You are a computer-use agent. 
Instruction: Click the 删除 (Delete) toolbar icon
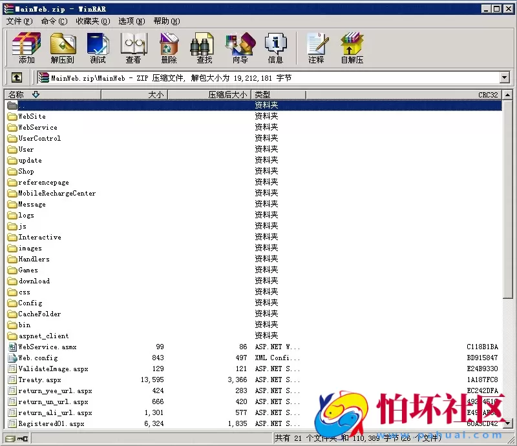click(x=169, y=48)
